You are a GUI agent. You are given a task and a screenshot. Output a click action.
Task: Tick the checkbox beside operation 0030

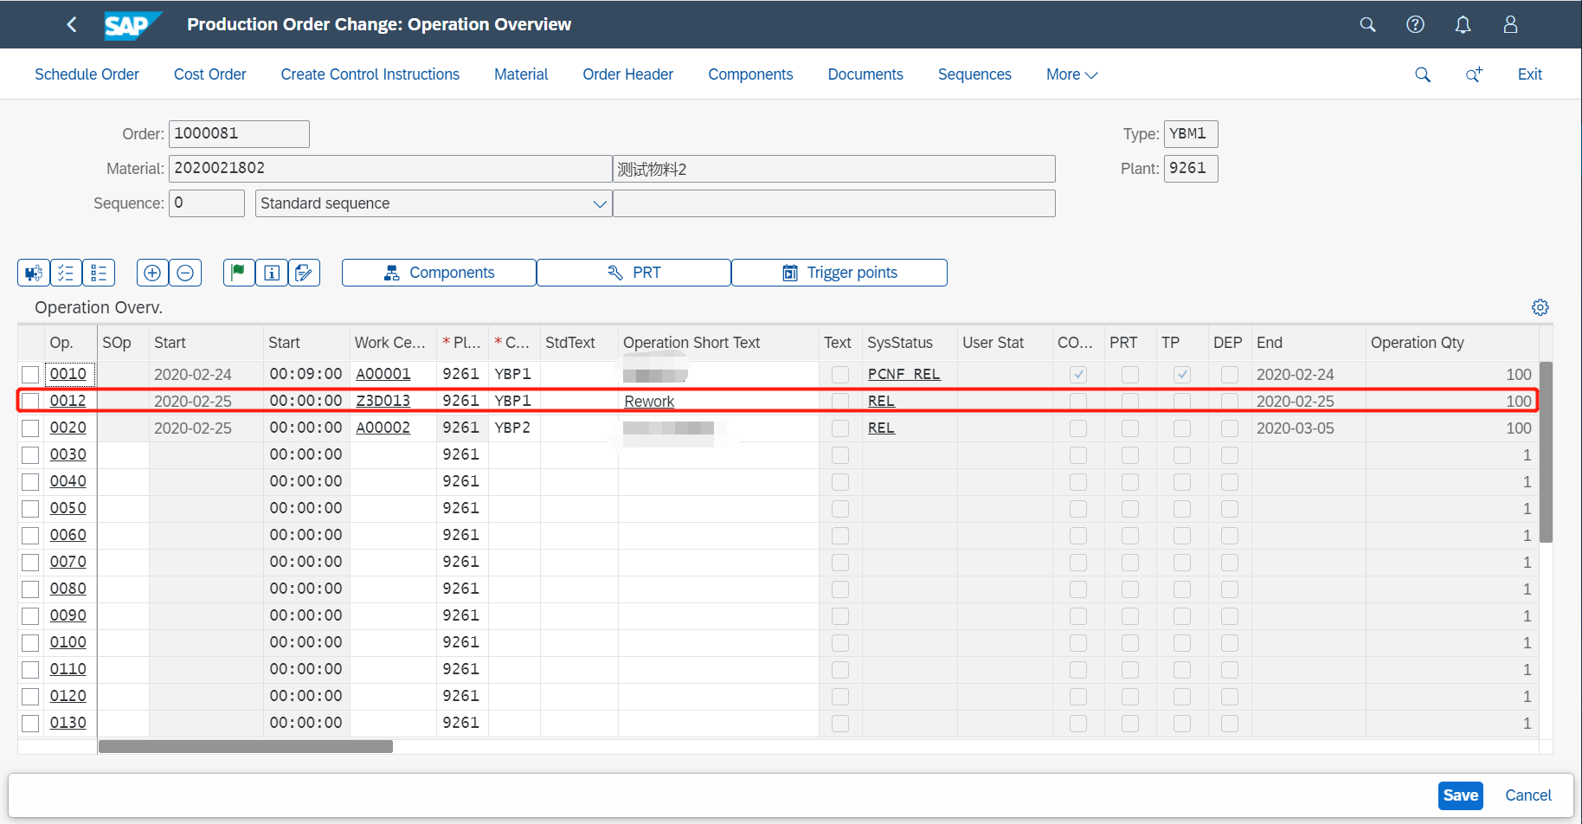click(29, 454)
